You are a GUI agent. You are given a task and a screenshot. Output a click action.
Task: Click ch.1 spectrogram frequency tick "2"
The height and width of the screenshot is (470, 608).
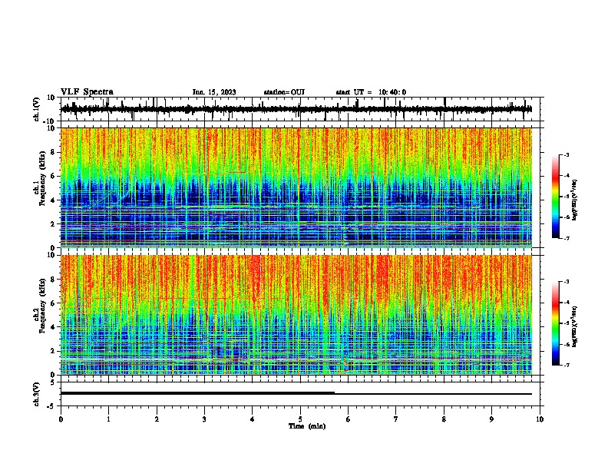coord(53,223)
